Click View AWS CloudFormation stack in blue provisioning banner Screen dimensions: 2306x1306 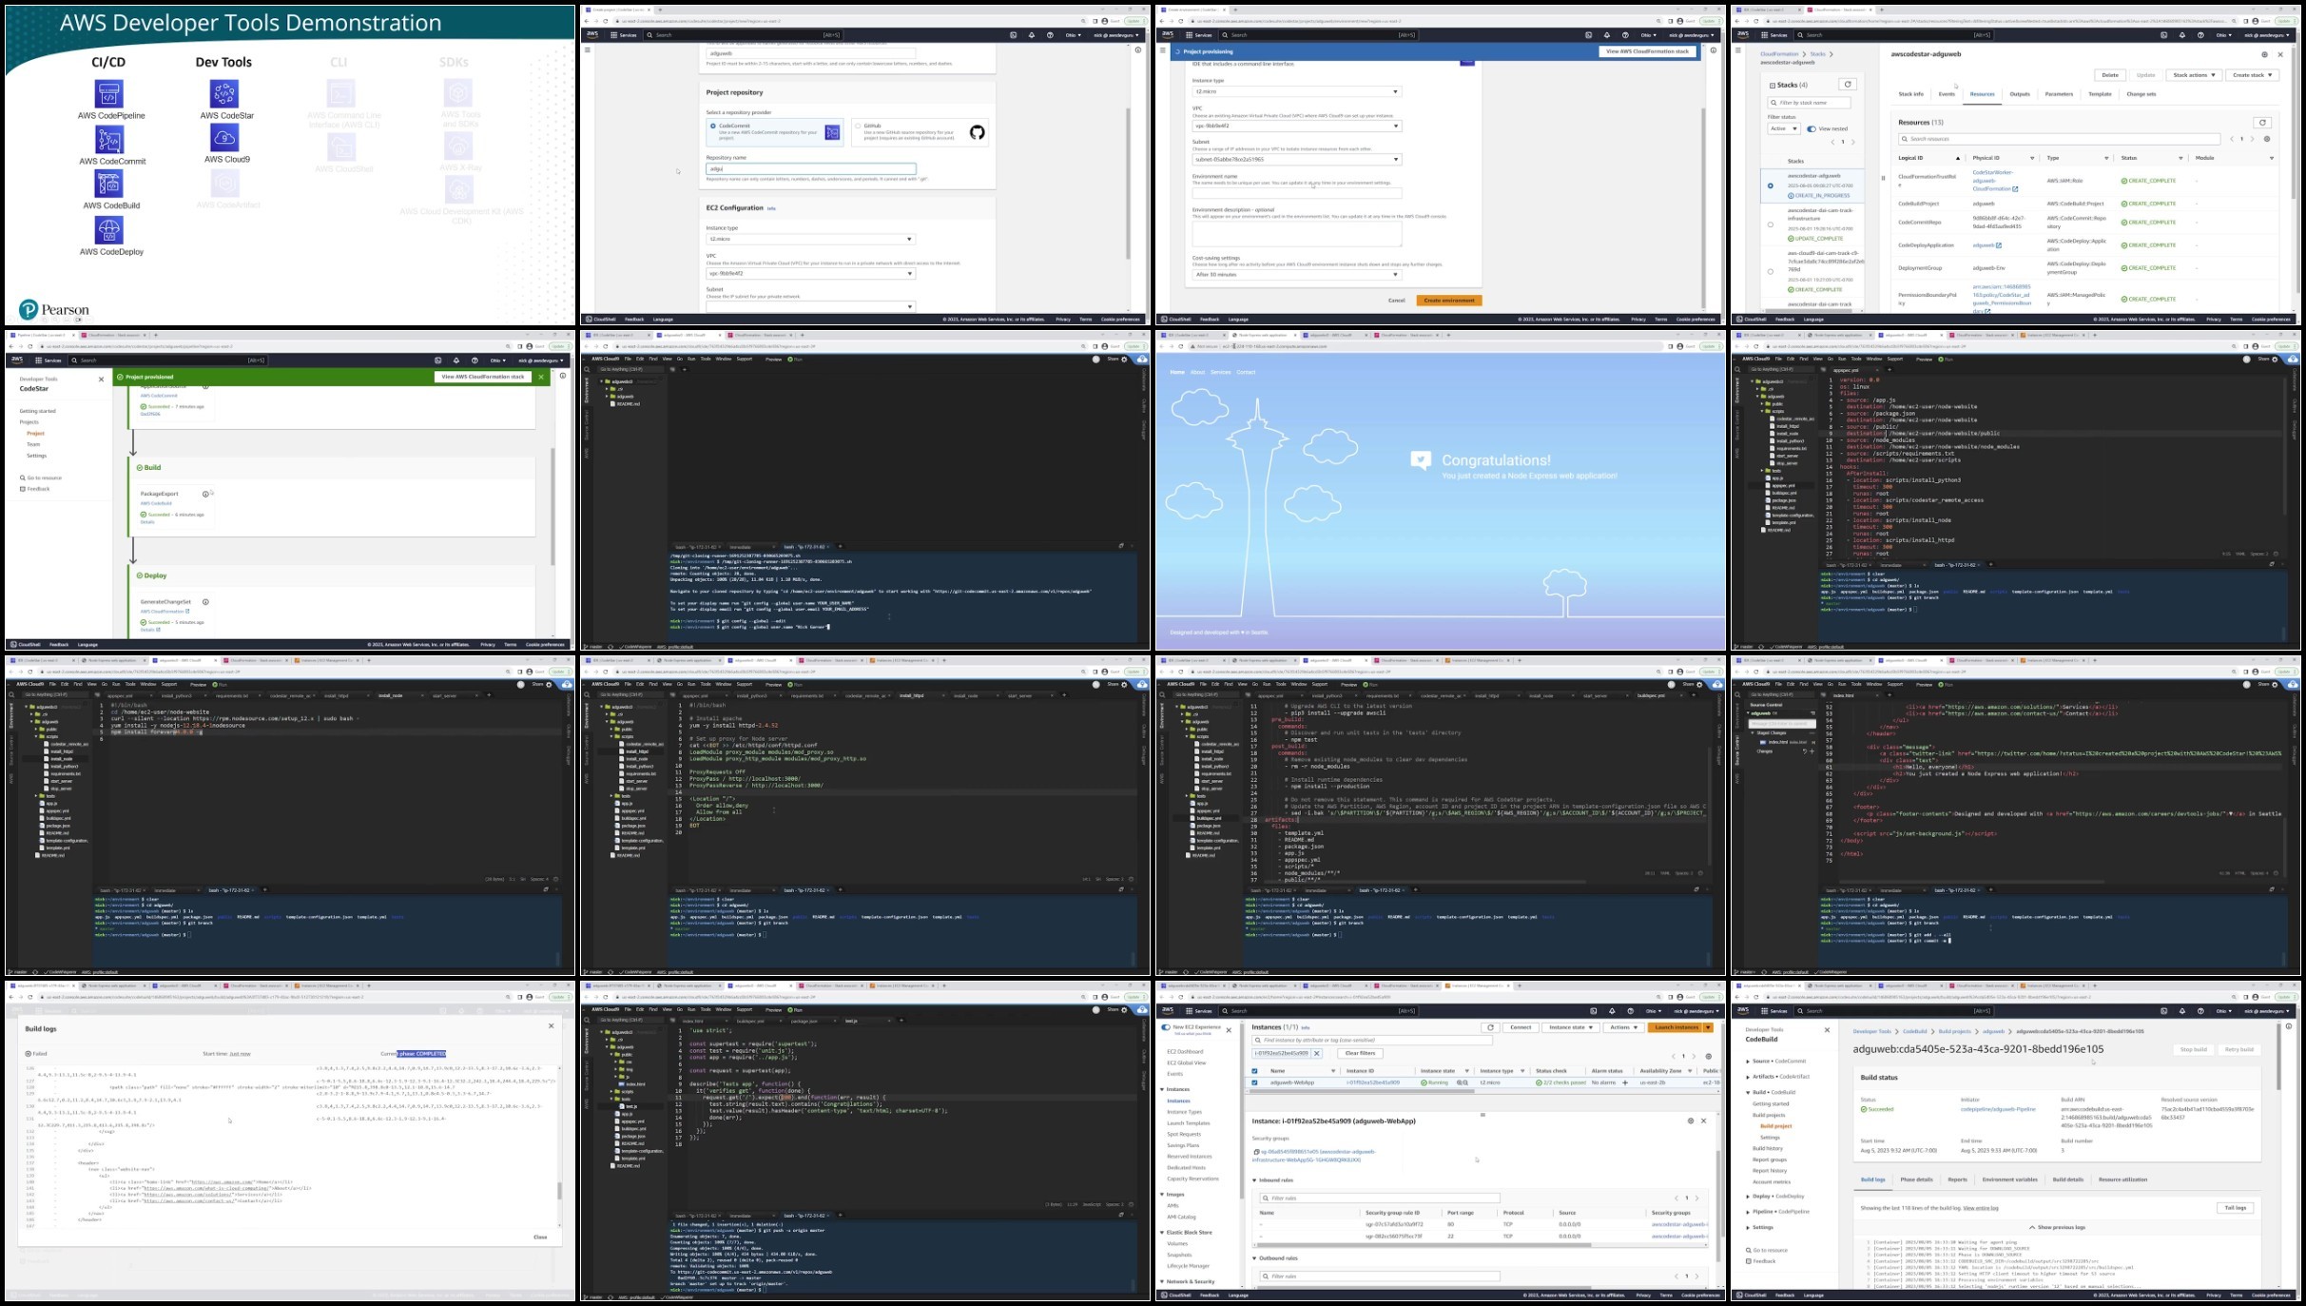point(1648,51)
